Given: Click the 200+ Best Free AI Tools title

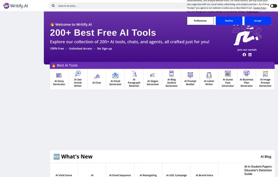Looking at the screenshot, I should pyautogui.click(x=103, y=33).
